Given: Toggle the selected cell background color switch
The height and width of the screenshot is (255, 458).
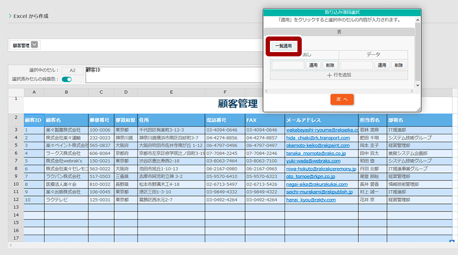Looking at the screenshot, I should click(x=67, y=79).
